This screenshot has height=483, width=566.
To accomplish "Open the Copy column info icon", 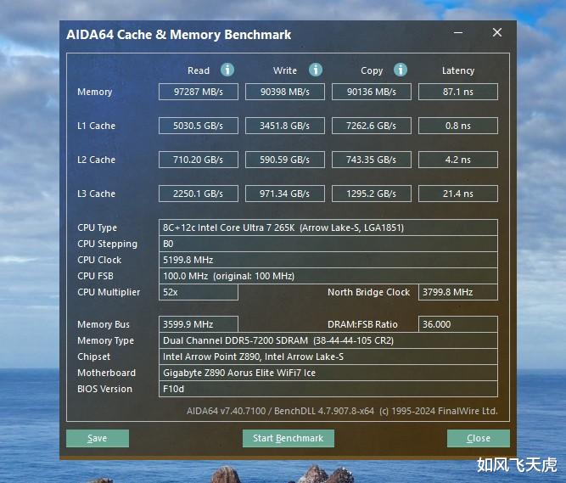I will pos(401,70).
